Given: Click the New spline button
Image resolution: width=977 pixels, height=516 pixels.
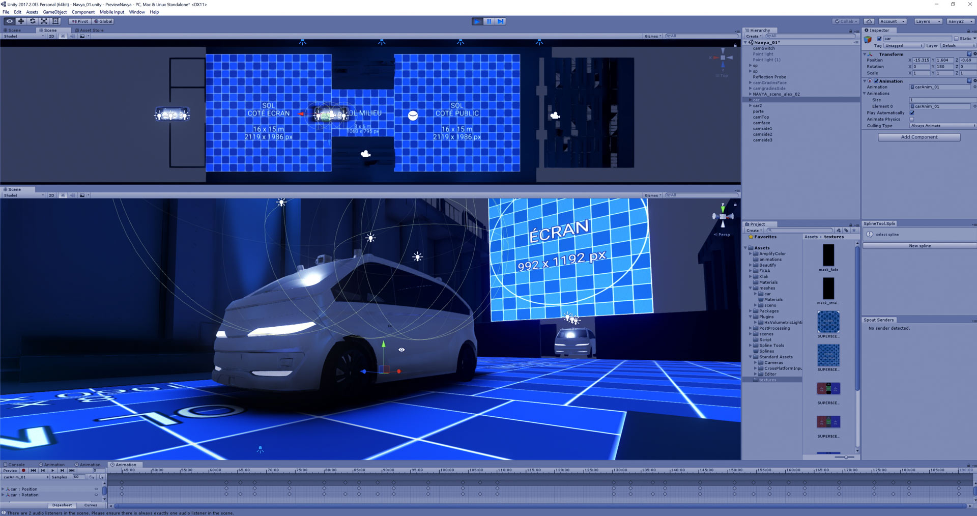Looking at the screenshot, I should (919, 246).
